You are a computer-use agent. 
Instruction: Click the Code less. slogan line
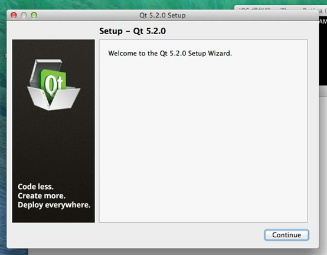click(35, 187)
